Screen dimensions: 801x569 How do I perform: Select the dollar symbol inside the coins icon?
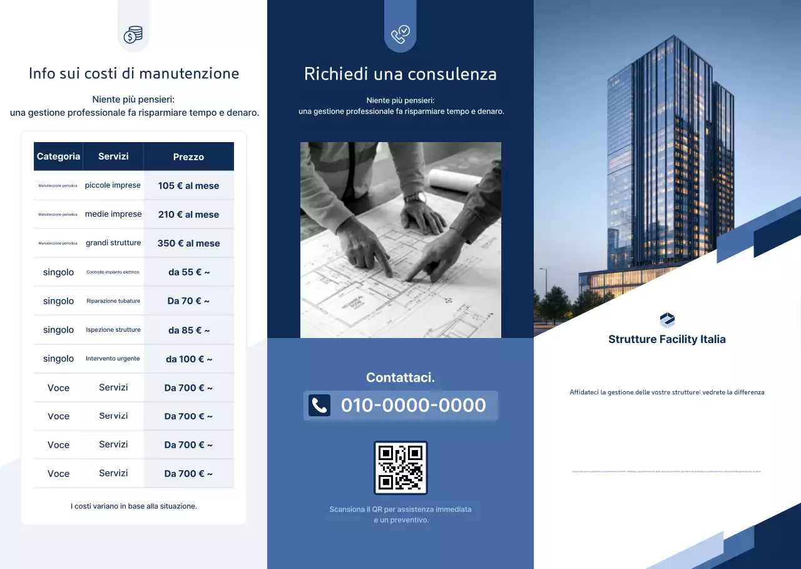[x=130, y=36]
